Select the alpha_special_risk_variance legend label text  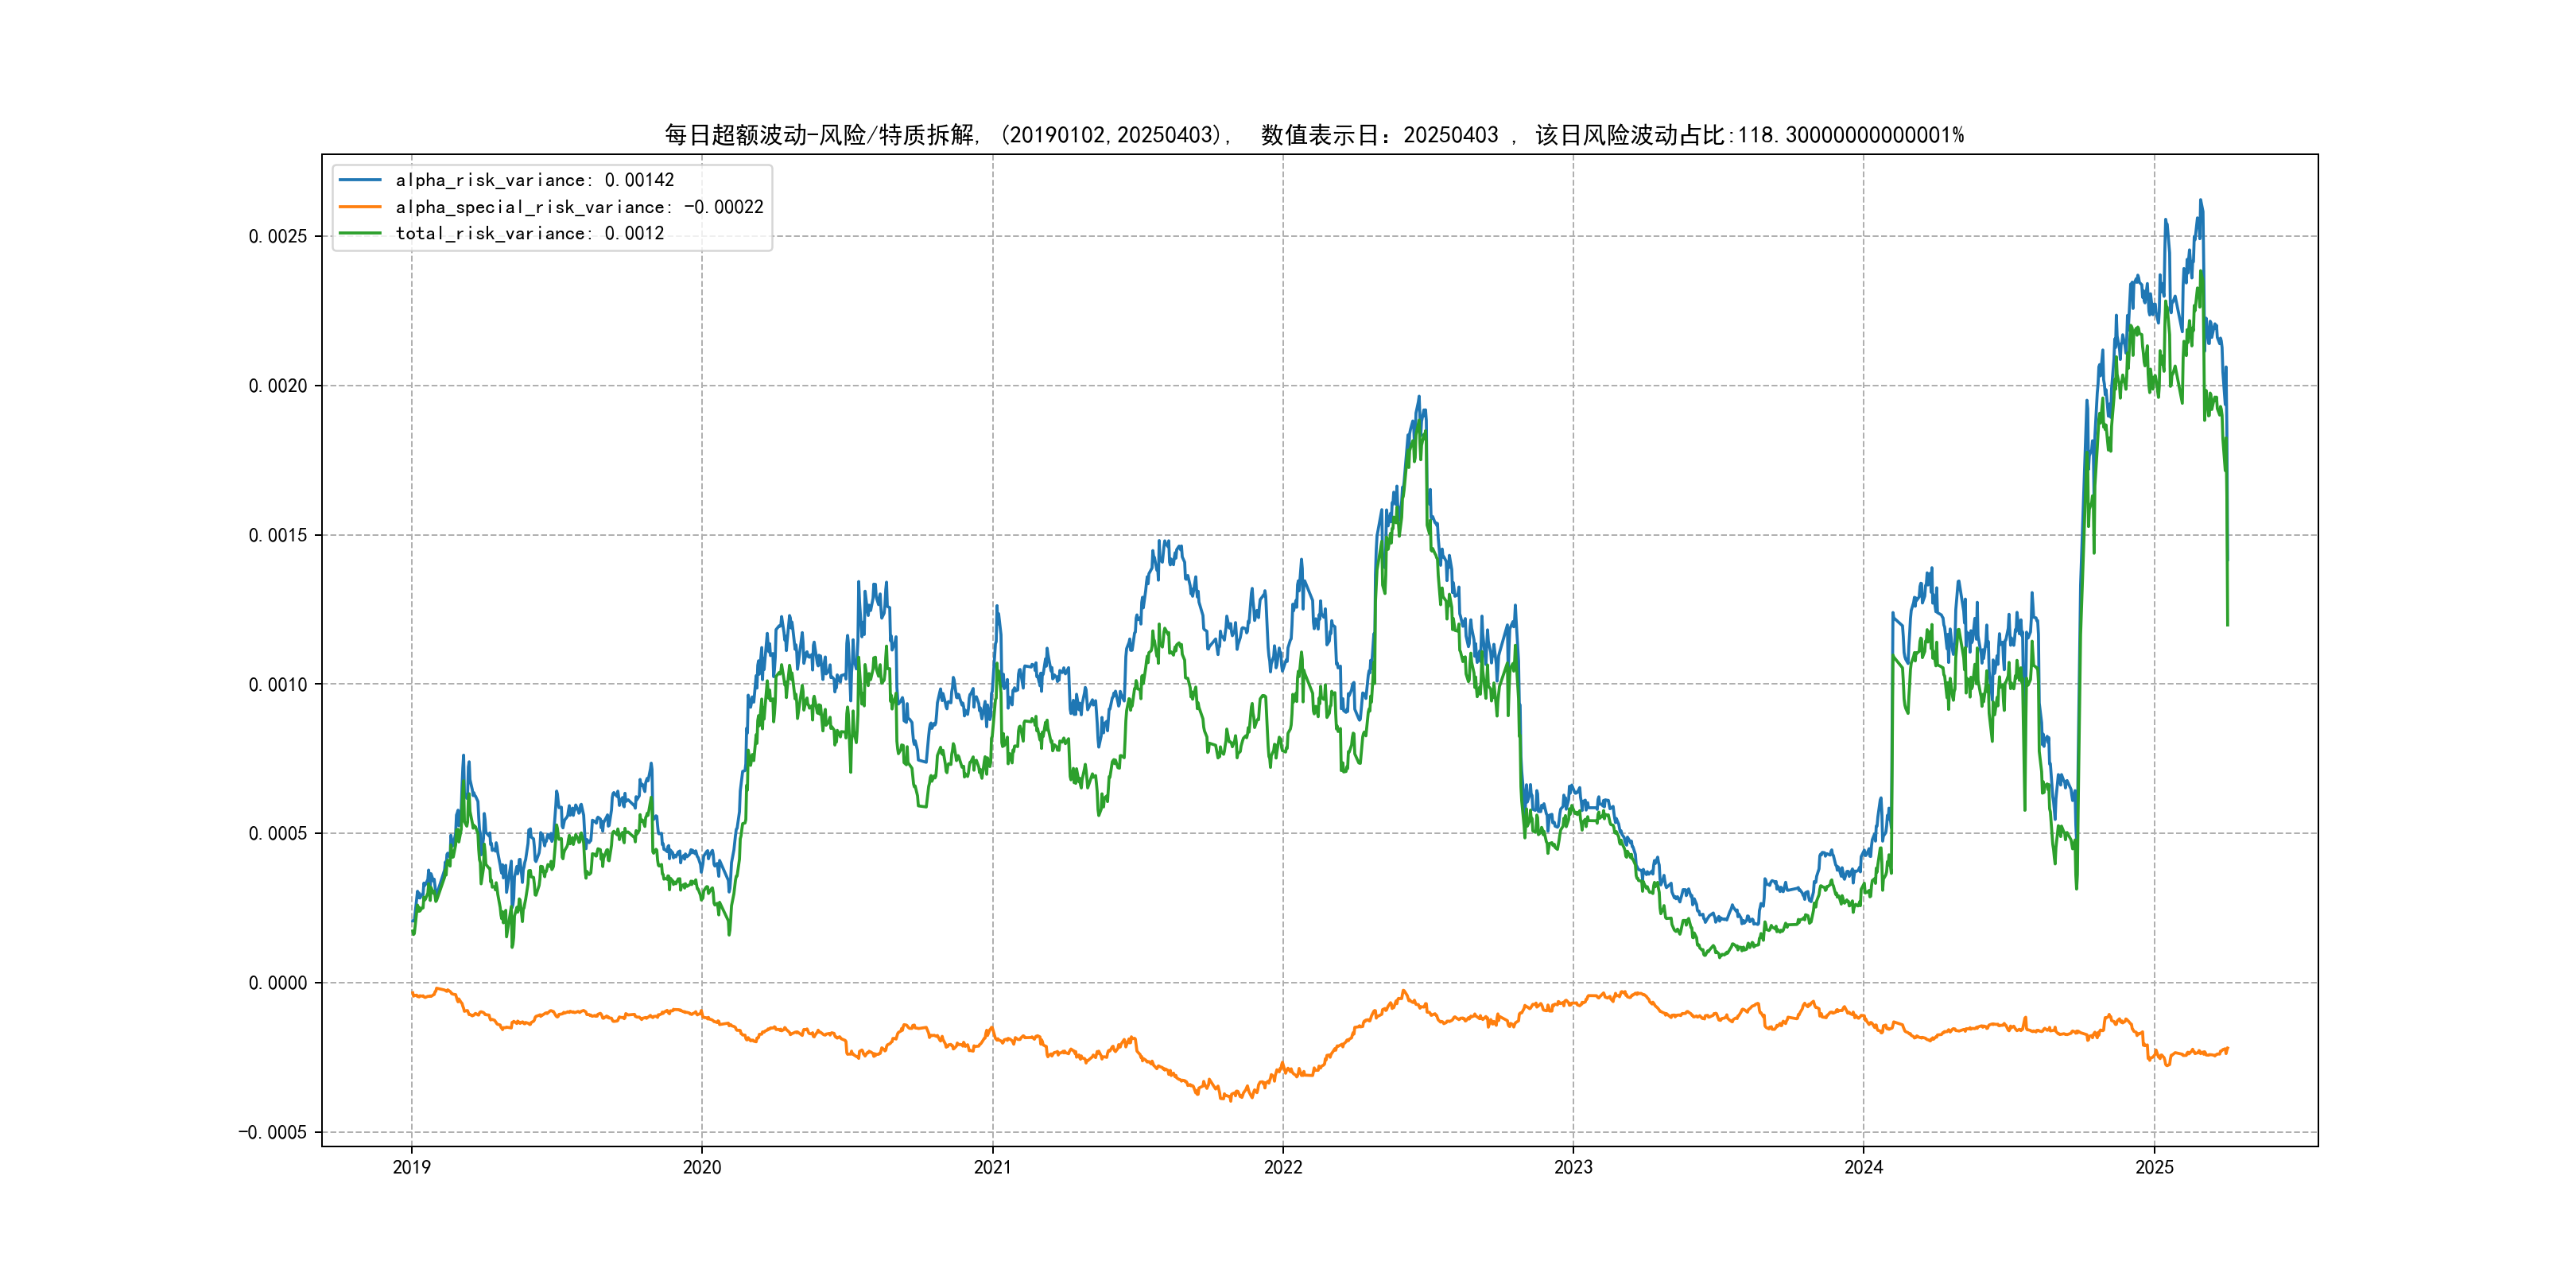[579, 207]
